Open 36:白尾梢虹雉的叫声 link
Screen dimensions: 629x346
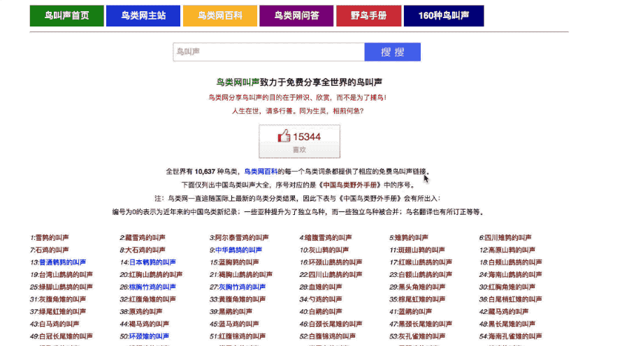click(511, 299)
